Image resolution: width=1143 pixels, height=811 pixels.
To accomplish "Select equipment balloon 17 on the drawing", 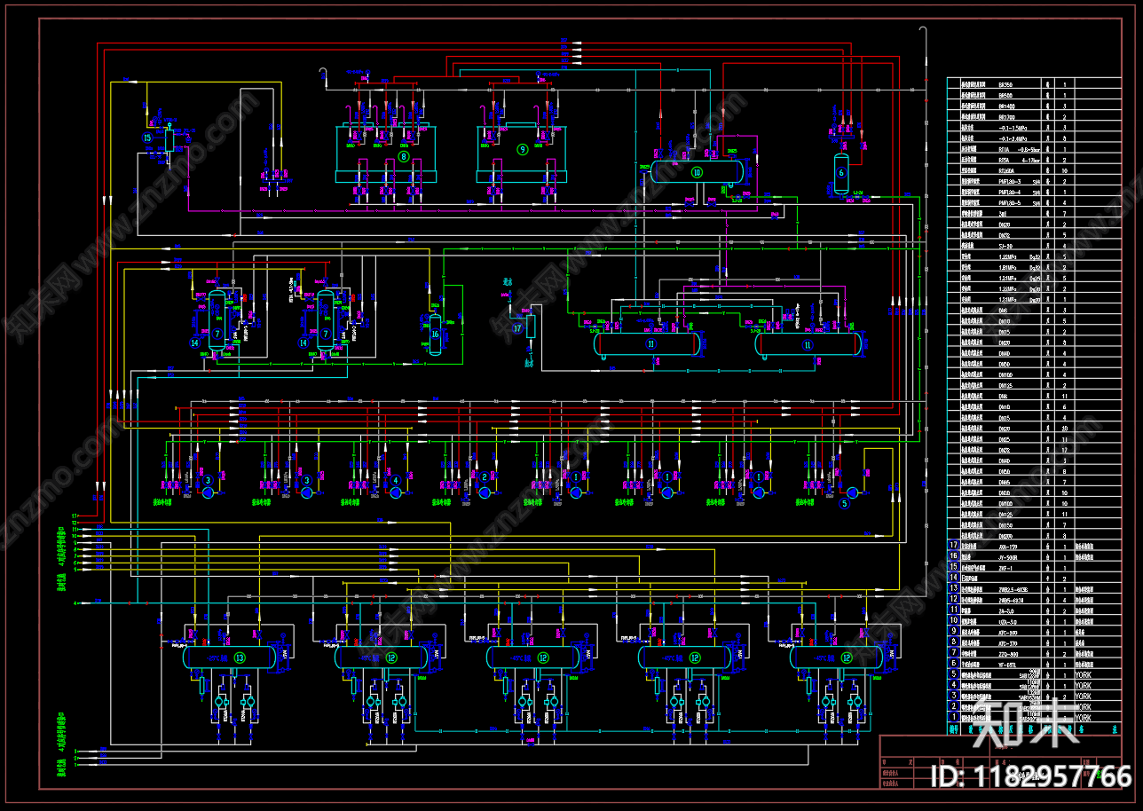I will coord(517,328).
